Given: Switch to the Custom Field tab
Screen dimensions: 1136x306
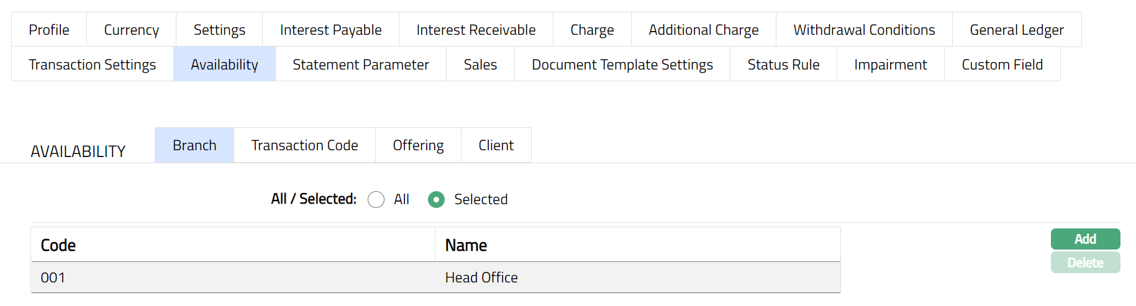Looking at the screenshot, I should pos(1002,65).
